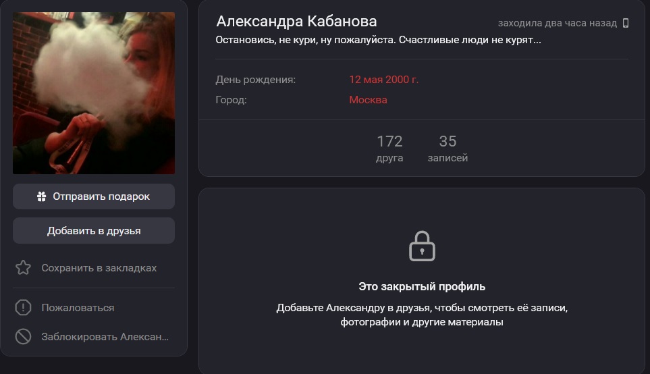Open the 172 друга counter
The image size is (650, 374).
389,149
